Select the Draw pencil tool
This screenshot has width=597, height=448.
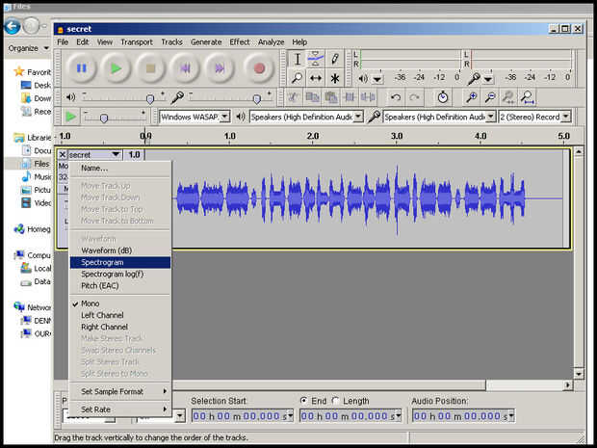(x=335, y=59)
